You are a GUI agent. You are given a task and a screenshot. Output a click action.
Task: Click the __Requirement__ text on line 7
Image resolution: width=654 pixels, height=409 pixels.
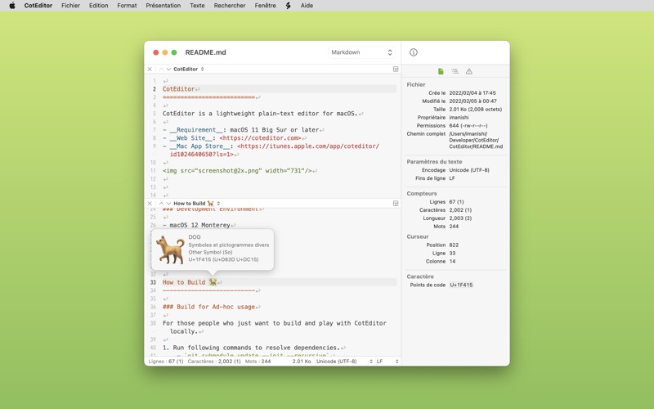point(198,130)
